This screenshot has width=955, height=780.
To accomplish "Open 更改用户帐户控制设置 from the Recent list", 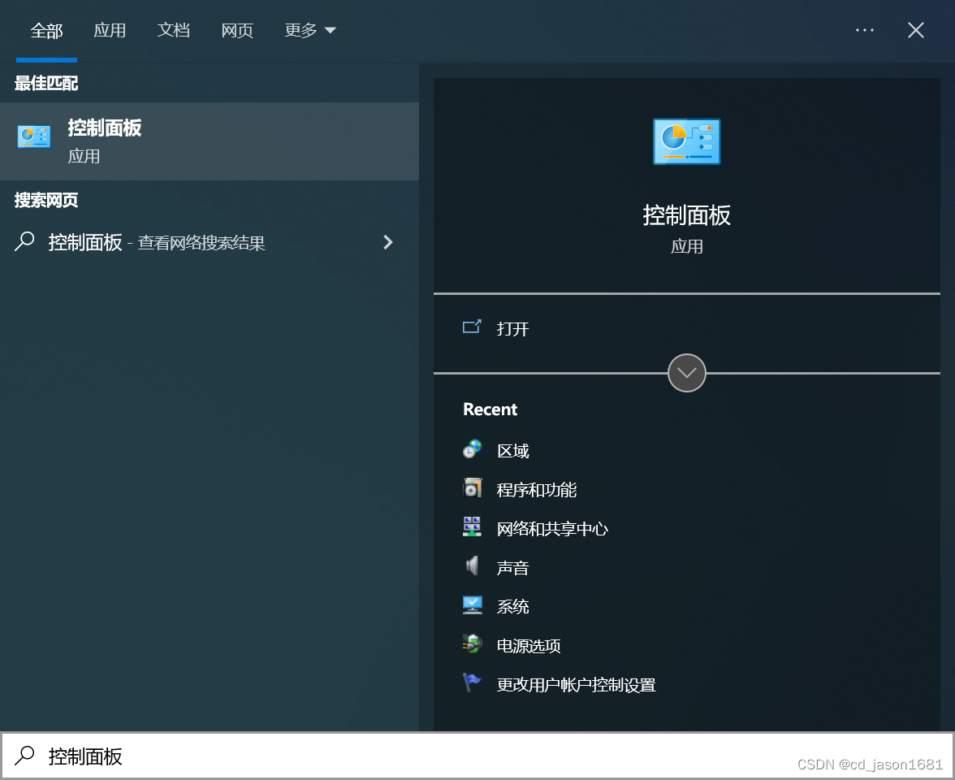I will tap(577, 684).
